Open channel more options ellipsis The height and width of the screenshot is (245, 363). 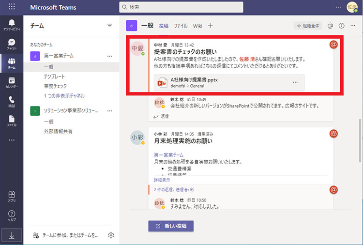(x=352, y=26)
